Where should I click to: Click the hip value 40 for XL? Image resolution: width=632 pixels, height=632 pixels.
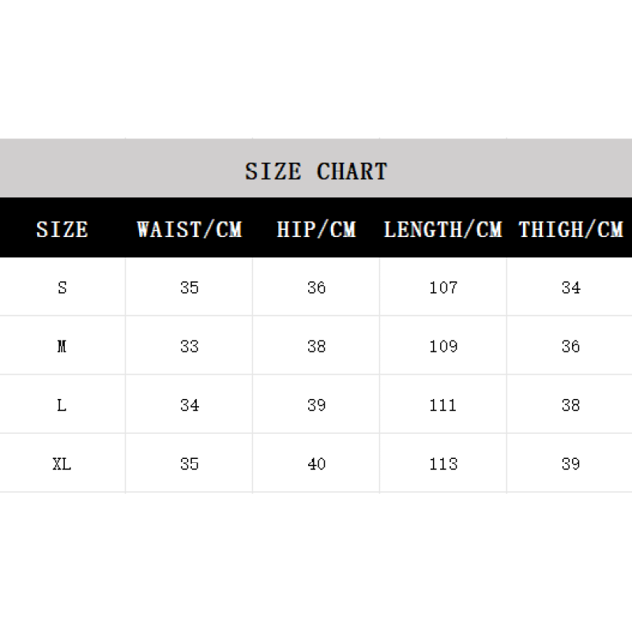[317, 464]
